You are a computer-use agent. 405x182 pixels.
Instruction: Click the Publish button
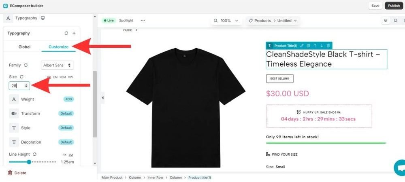point(394,6)
